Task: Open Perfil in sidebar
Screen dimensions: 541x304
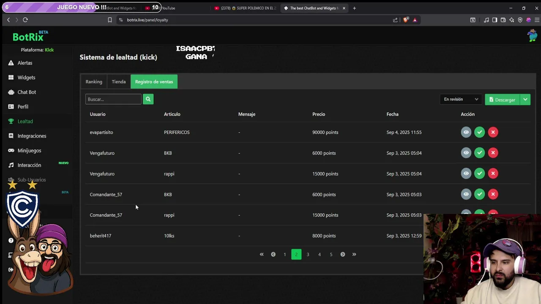Action: pyautogui.click(x=23, y=107)
